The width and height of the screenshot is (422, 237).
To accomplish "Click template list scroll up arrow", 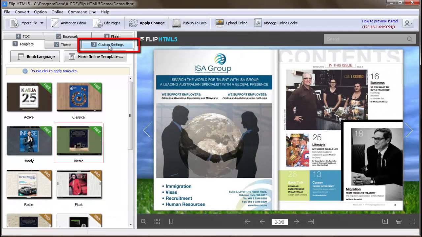I will pyautogui.click(x=130, y=78).
